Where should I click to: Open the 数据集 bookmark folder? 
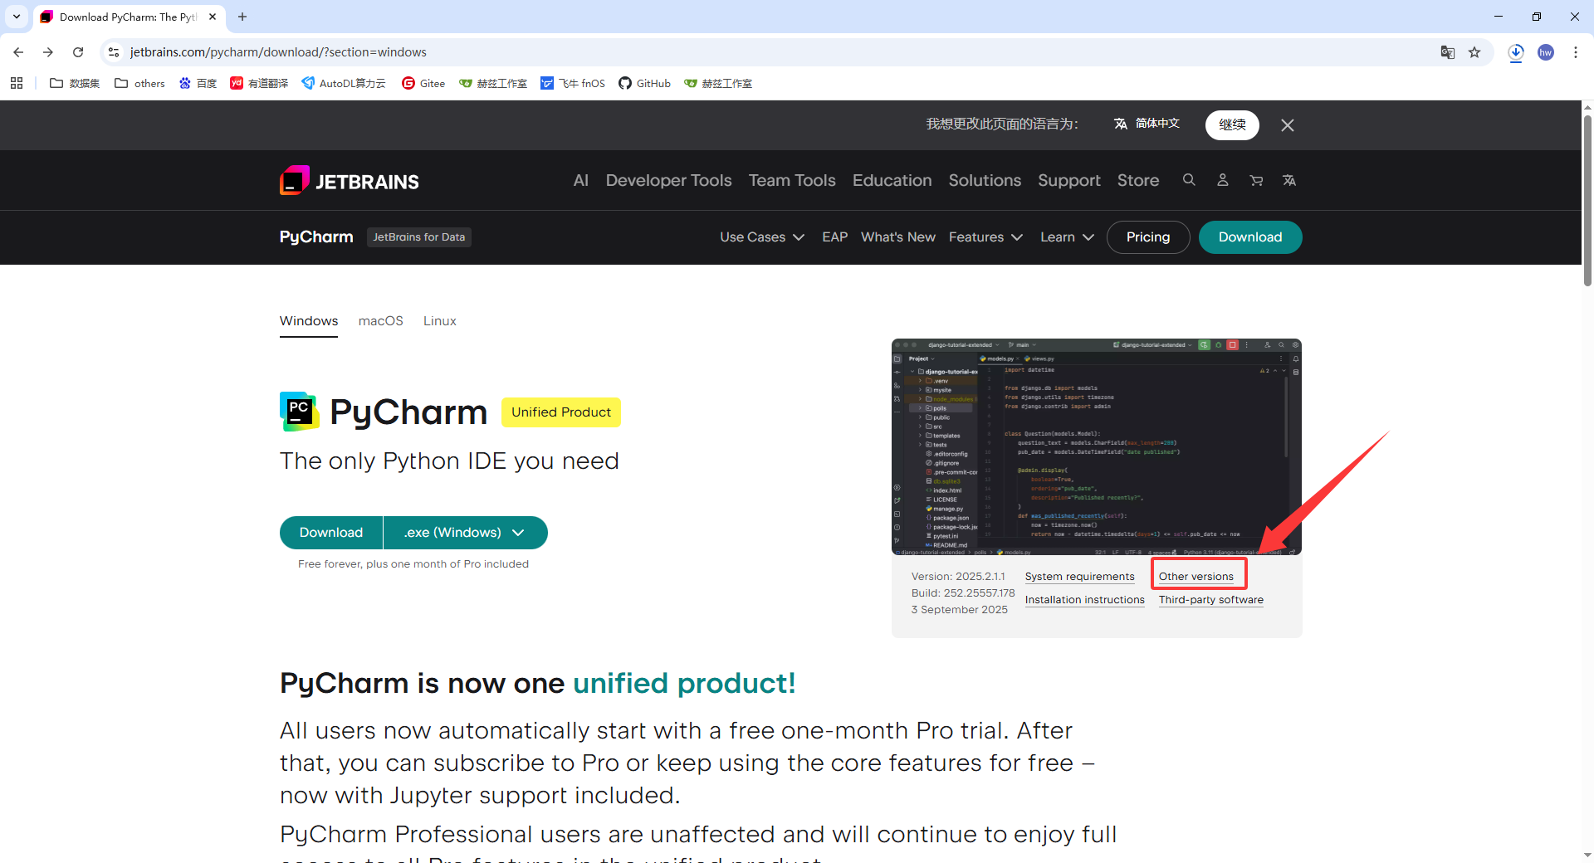[x=75, y=83]
